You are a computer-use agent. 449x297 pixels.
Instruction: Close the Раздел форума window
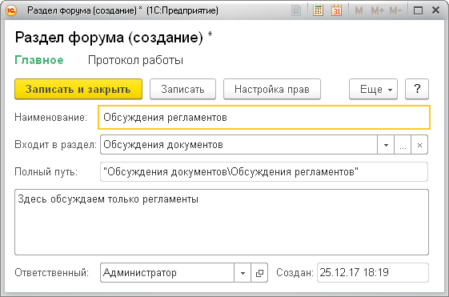point(435,10)
